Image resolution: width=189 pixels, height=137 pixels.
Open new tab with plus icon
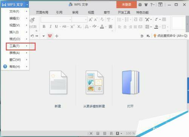[57, 36]
